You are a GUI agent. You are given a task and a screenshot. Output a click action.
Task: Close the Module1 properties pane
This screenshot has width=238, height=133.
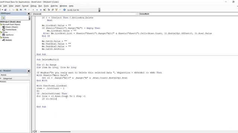(29, 71)
